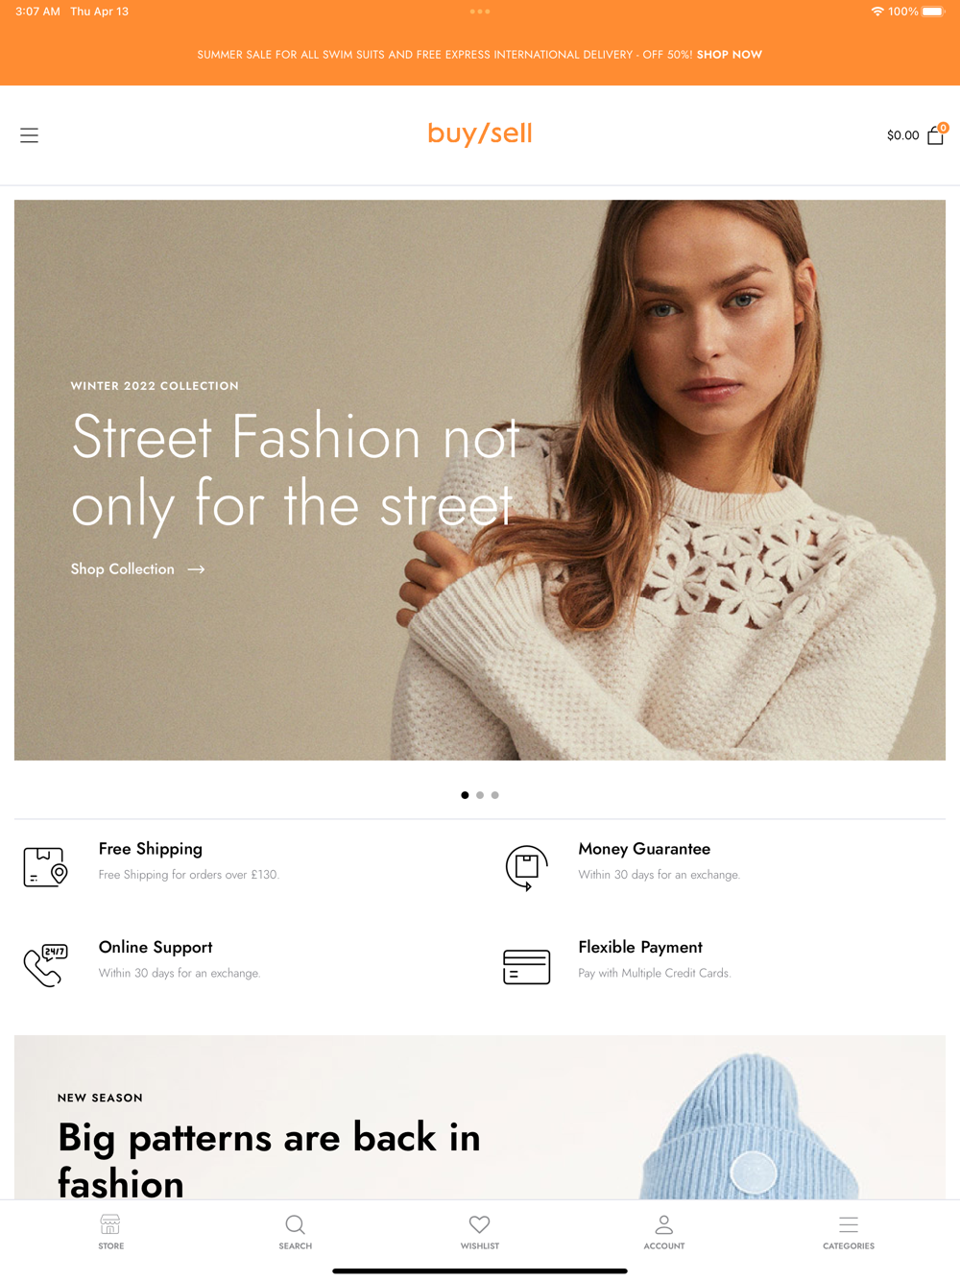Select the third carousel slide dot
This screenshot has width=960, height=1281.
495,795
